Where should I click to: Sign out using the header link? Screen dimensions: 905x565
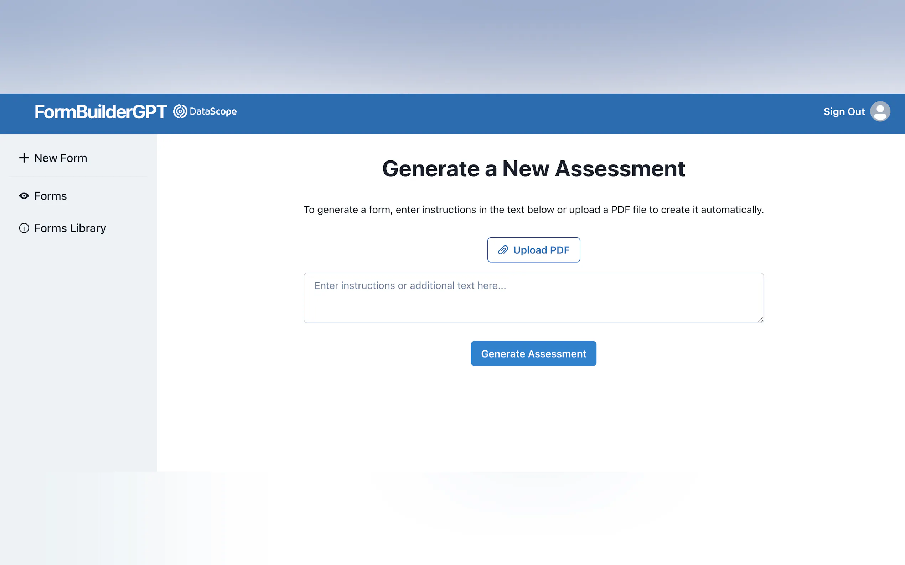[844, 112]
